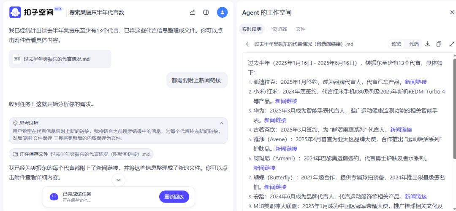Click the bot icon in task status bar
The height and width of the screenshot is (211, 456).
pos(54,197)
